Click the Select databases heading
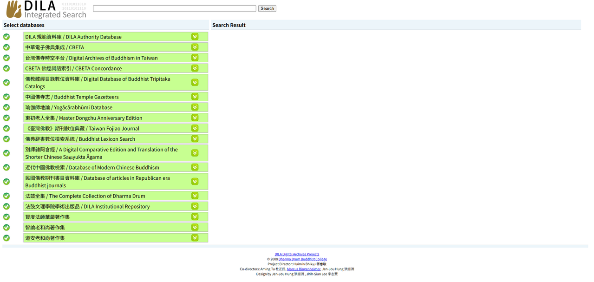The height and width of the screenshot is (282, 594). pyautogui.click(x=24, y=25)
